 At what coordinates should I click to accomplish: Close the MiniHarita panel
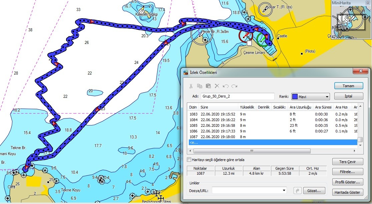click(x=368, y=3)
